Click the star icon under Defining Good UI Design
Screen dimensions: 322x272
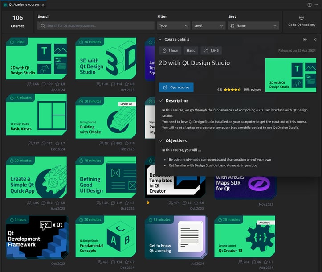(126, 203)
